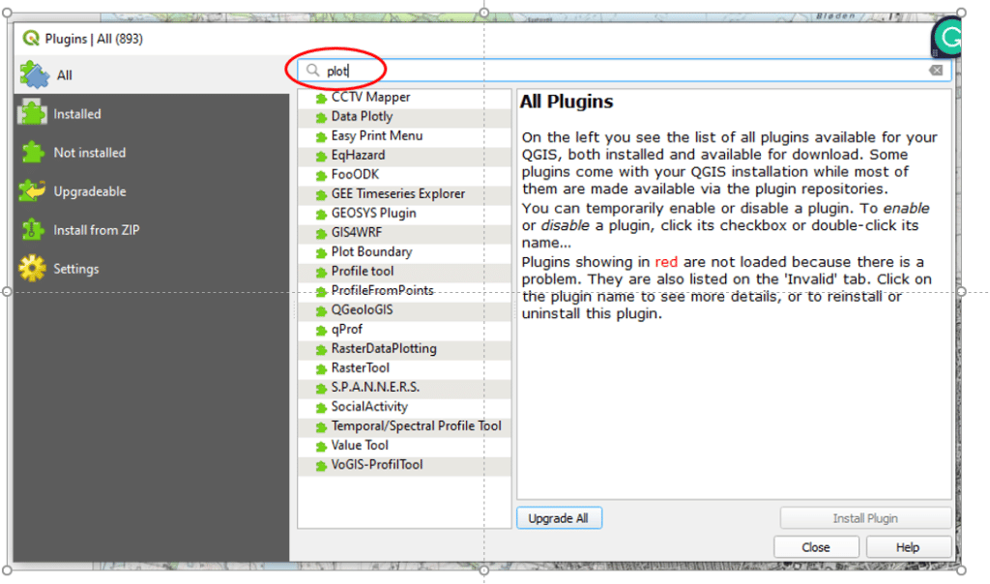Click the plugin icon beside GIS4WRF

(x=321, y=234)
